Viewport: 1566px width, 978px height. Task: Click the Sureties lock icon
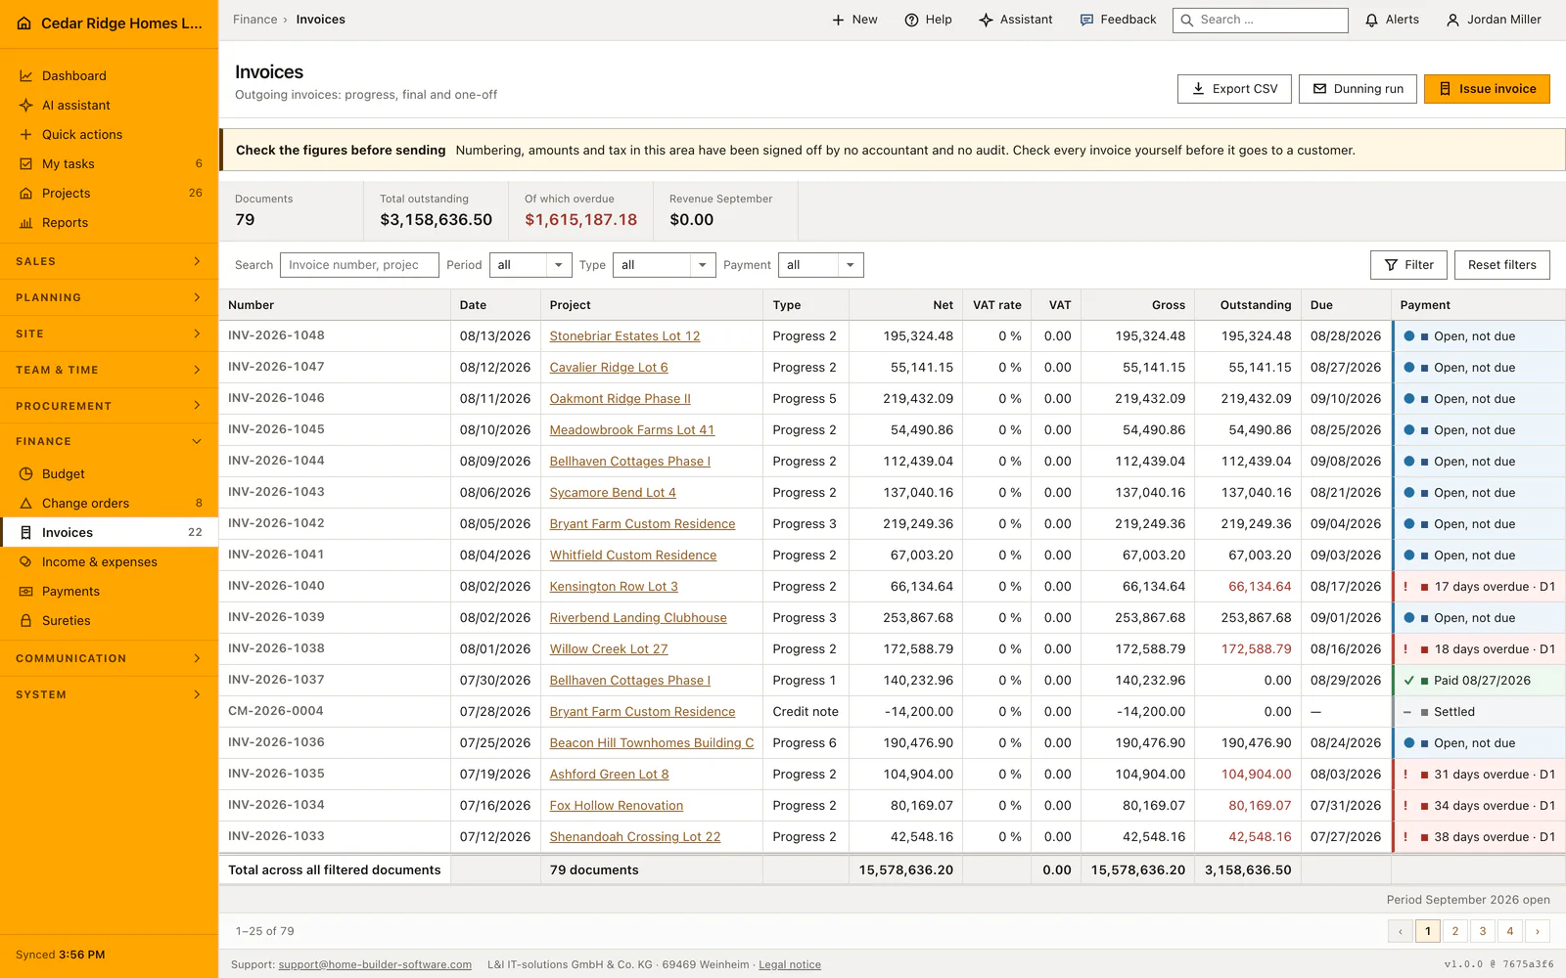(26, 621)
